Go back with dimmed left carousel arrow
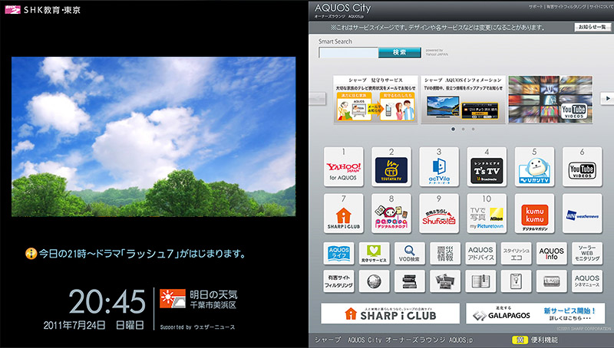This screenshot has width=614, height=348. (318, 99)
